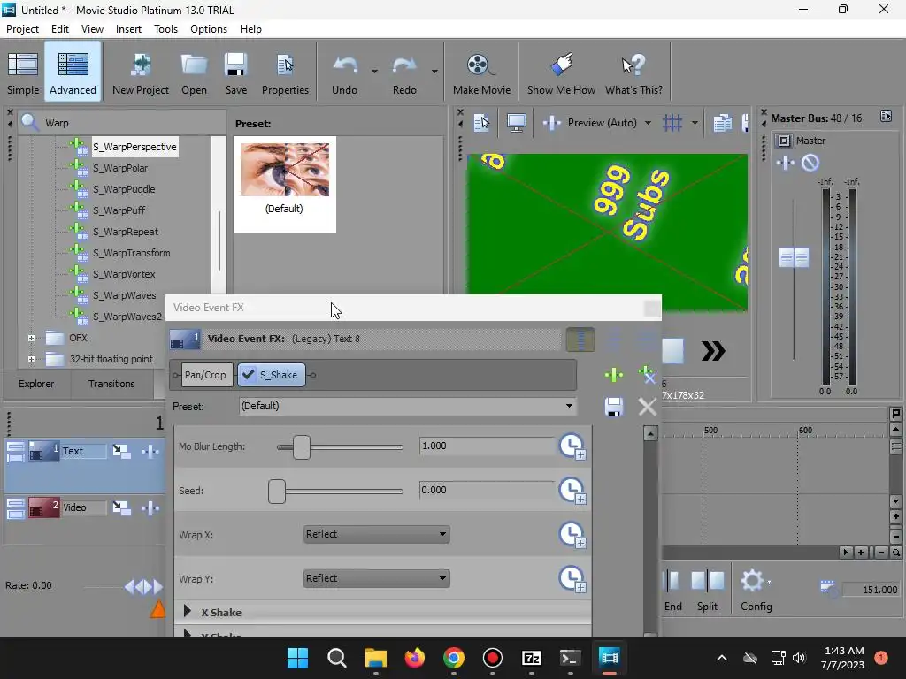Viewport: 906px width, 679px height.
Task: Toggle the preview overlays grid icon
Action: pos(672,122)
